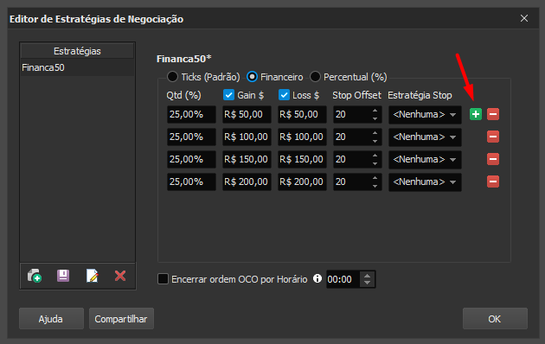Click the Qtd 25,00% field in R$ 50,00 row
Image resolution: width=545 pixels, height=344 pixels.
pos(191,115)
